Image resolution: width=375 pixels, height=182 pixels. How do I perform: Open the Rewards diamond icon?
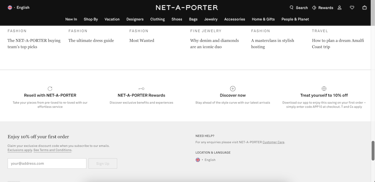click(x=314, y=8)
